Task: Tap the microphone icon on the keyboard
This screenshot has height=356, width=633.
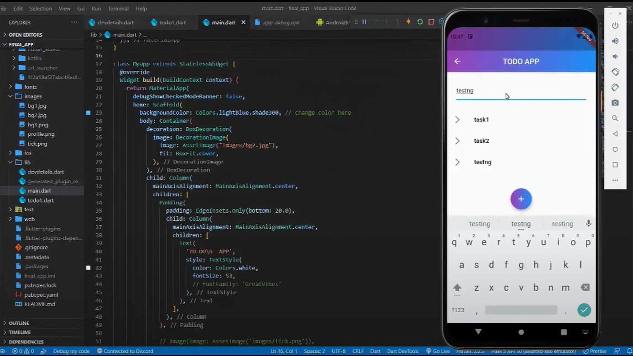Action: (588, 223)
